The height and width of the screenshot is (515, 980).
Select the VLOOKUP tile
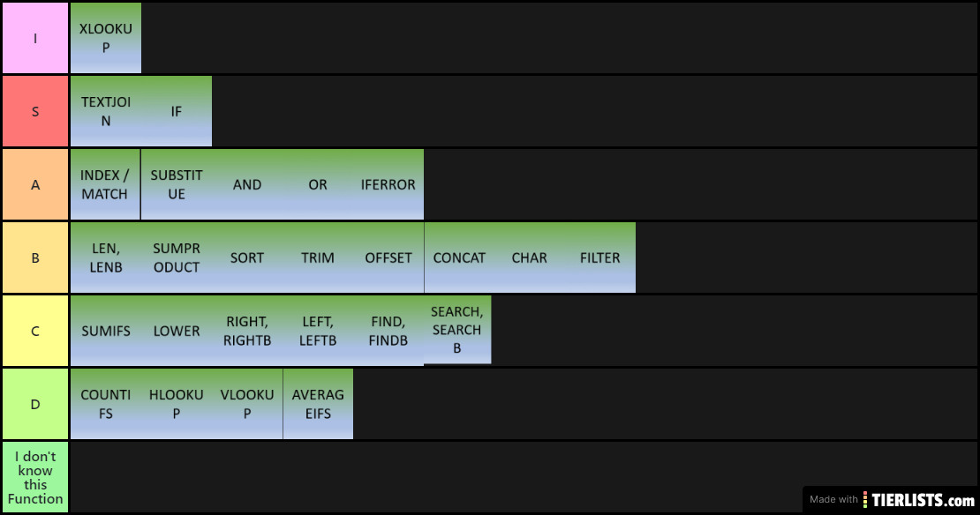(247, 404)
